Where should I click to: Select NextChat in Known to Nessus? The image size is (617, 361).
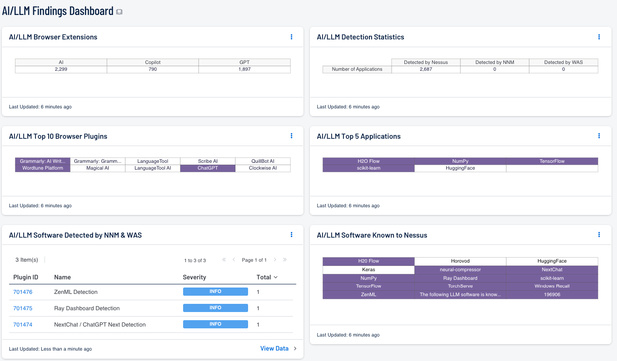552,269
